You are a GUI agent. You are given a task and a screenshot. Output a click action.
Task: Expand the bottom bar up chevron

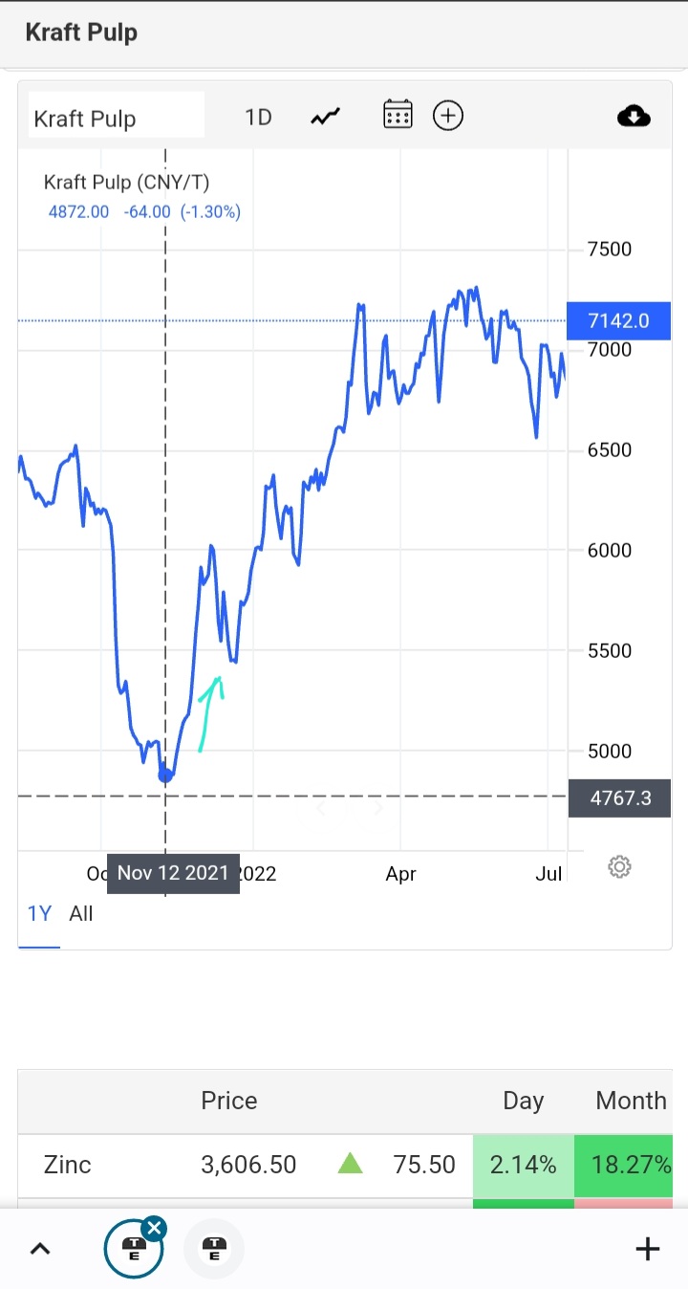(40, 1249)
